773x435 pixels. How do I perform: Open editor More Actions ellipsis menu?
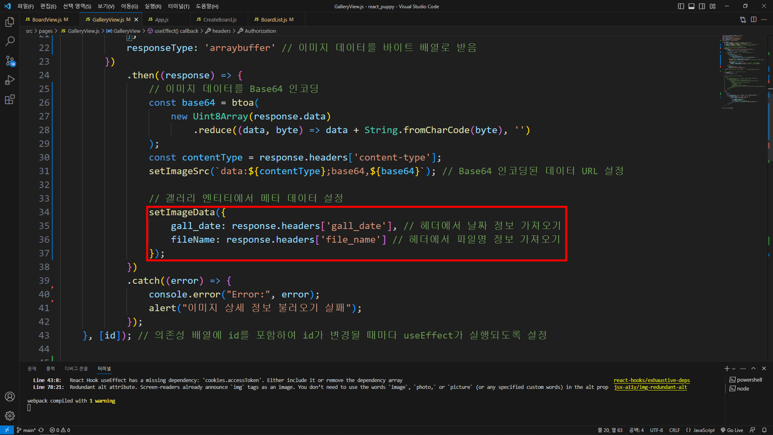764,19
